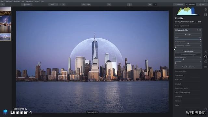Screen dimensions: 208x117
Task: Select the top landscape filmstrip thumbnail
Action: (x=6, y=11)
